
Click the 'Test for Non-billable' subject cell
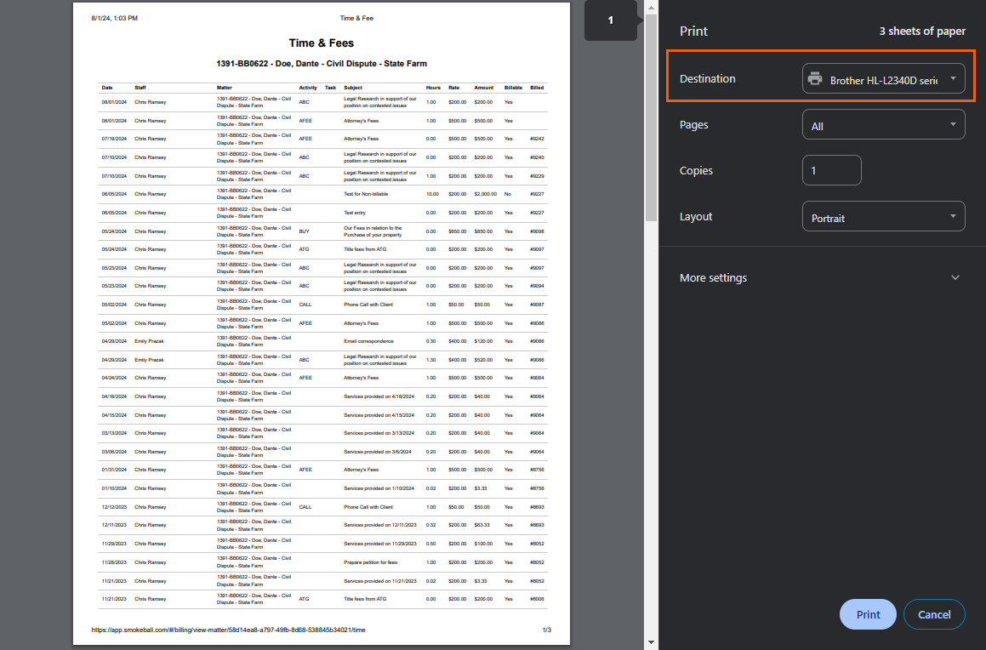(x=366, y=194)
